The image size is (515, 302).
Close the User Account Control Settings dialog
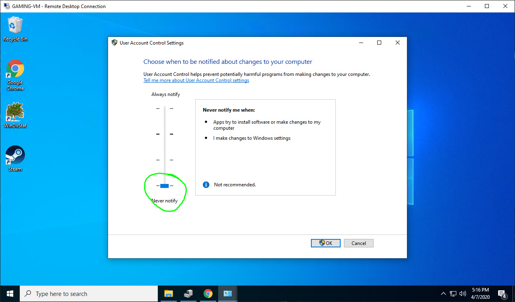[398, 43]
